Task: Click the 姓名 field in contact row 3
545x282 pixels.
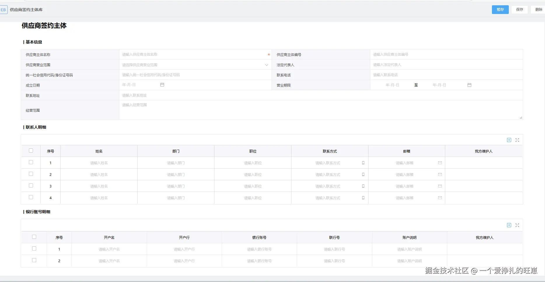Action: click(x=99, y=186)
